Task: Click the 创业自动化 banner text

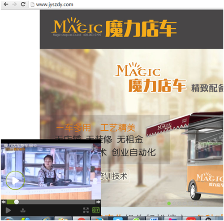Action: (134, 152)
